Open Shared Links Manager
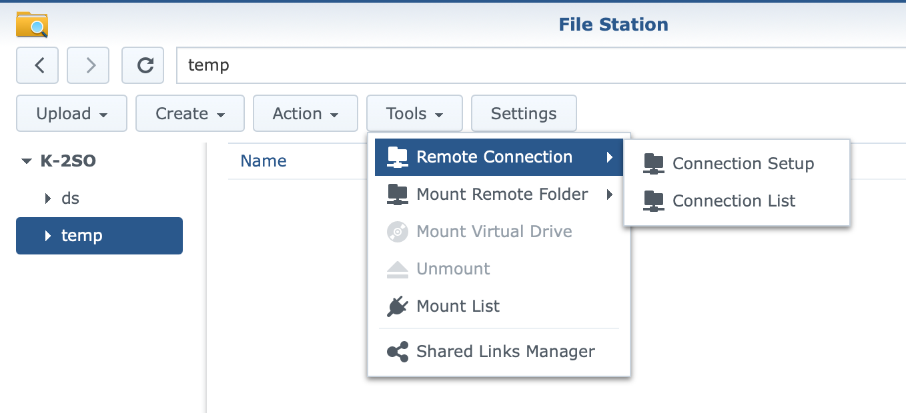This screenshot has width=906, height=413. [499, 352]
